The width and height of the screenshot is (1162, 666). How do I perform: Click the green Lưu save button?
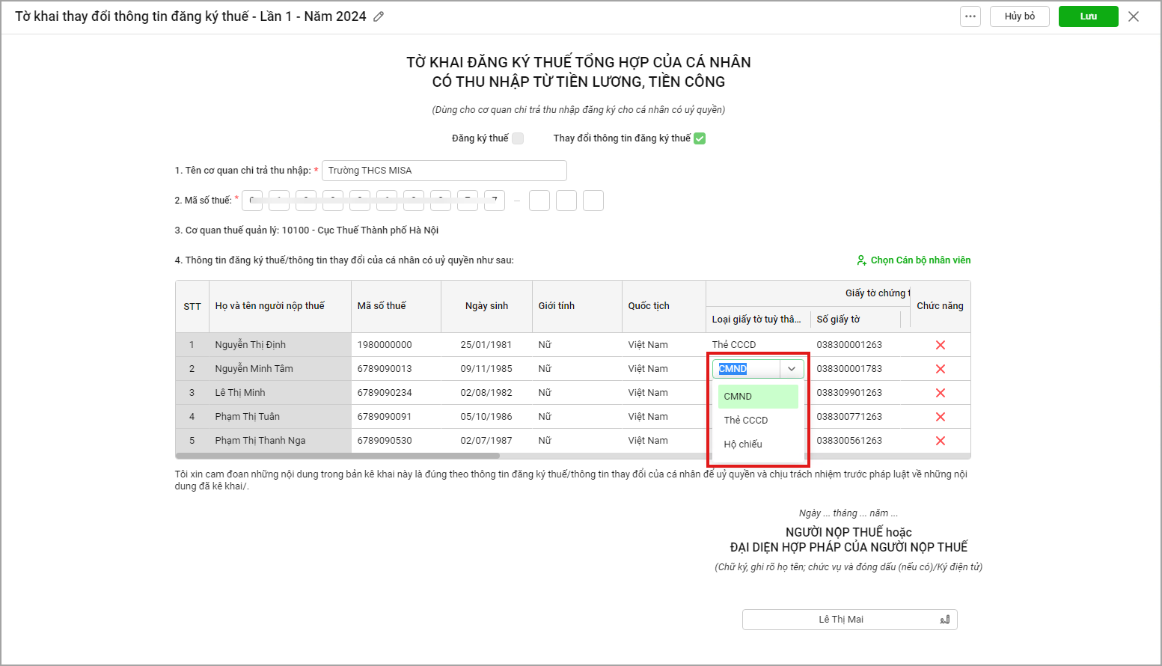(1088, 16)
